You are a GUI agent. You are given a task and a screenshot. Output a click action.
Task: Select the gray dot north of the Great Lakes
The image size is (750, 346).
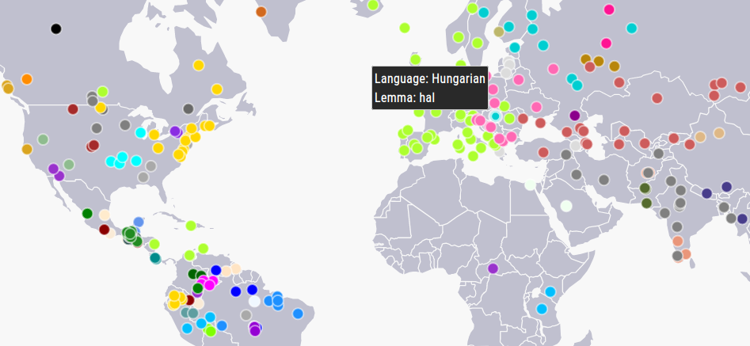[188, 108]
